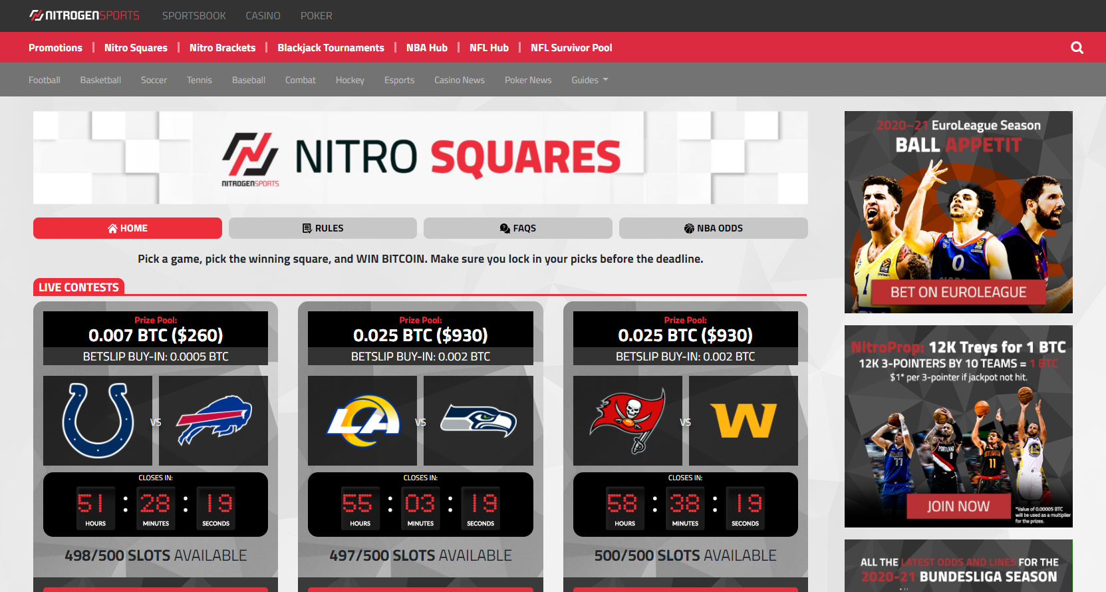This screenshot has width=1106, height=592.
Task: Expand the Guides dropdown menu
Action: [x=590, y=80]
